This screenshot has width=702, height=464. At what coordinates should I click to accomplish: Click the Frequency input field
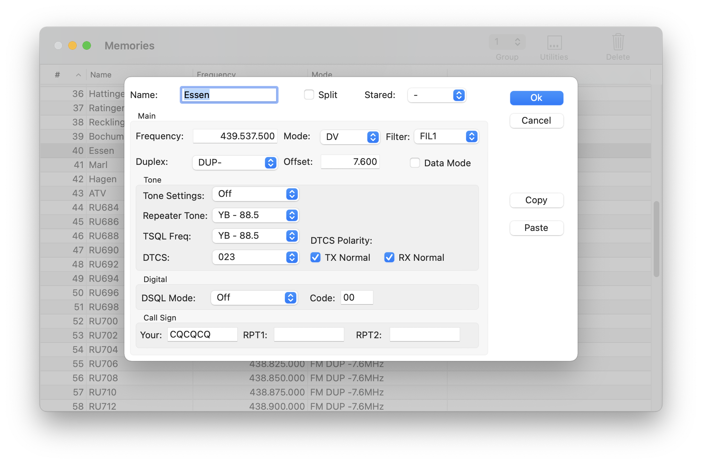235,136
